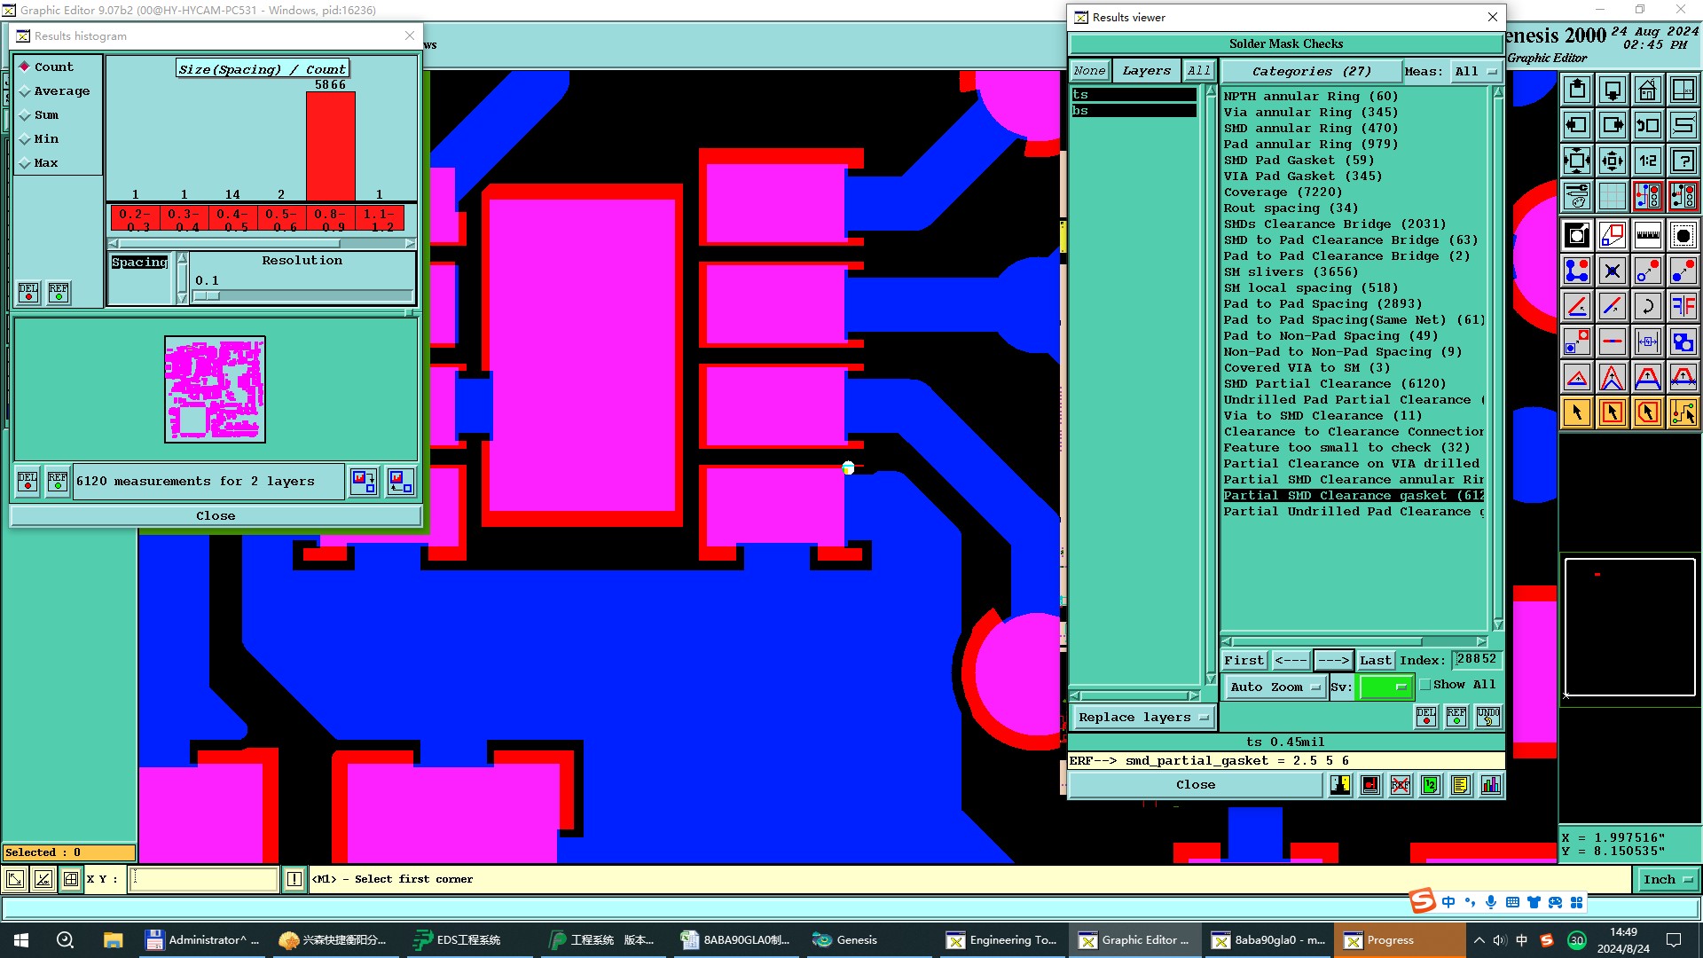Click the yellow notes report icon

click(1460, 785)
